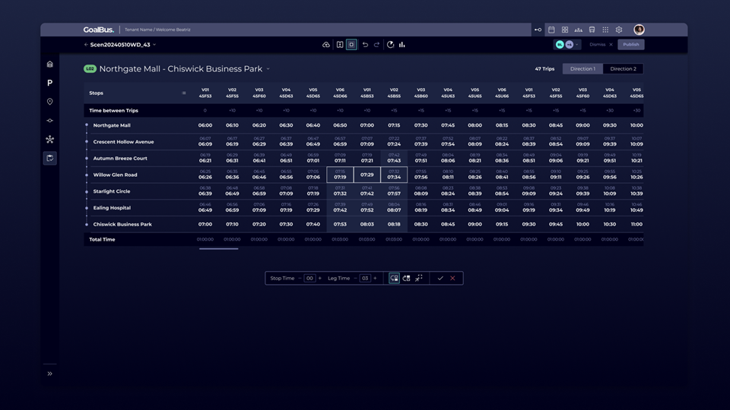Redo the last change

(376, 45)
